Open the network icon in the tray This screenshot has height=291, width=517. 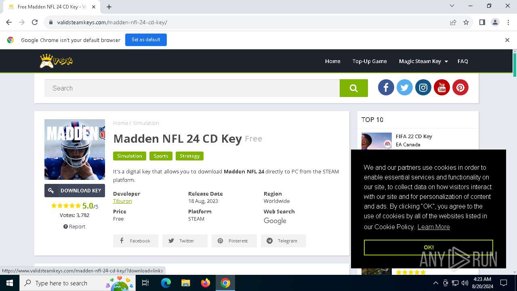coord(455,283)
